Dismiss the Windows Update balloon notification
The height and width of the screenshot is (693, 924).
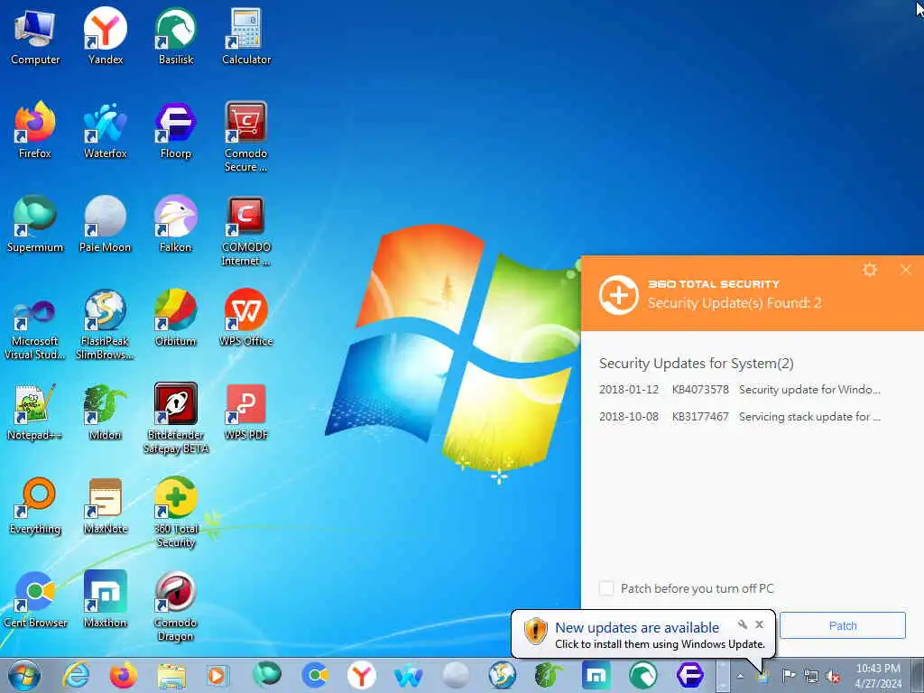click(760, 624)
